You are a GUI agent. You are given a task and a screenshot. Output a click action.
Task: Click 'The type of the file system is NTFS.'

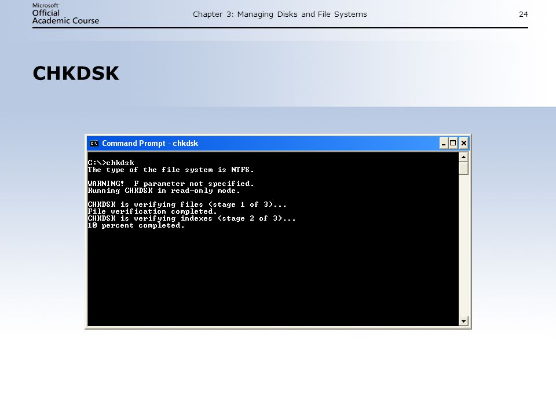[171, 170]
